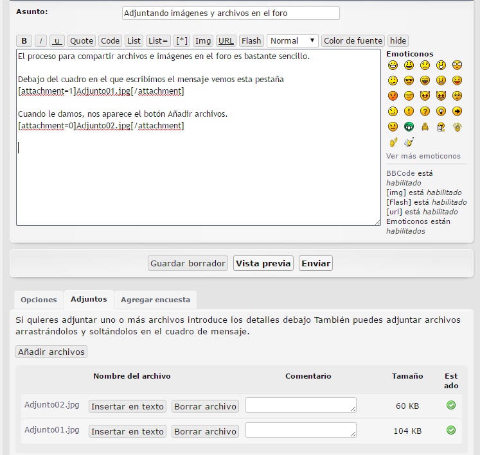Insert the lightbulb idea emoticon
480x455 pixels.
click(441, 111)
